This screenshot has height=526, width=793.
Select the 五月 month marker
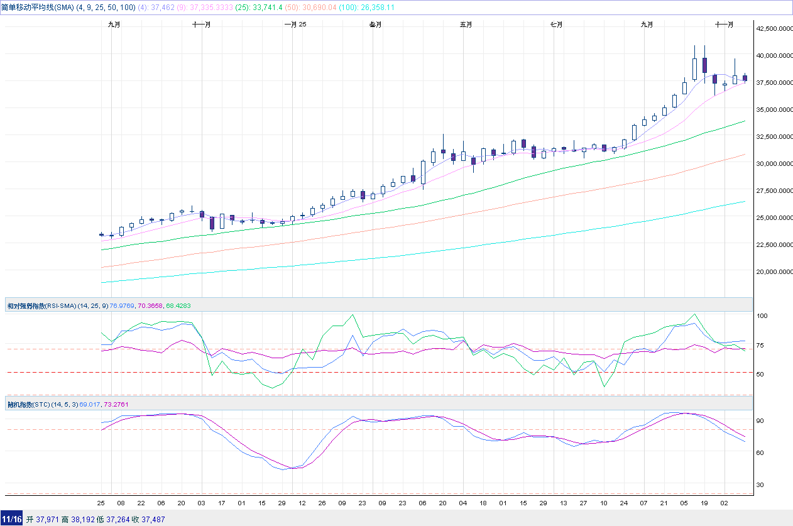pyautogui.click(x=466, y=25)
